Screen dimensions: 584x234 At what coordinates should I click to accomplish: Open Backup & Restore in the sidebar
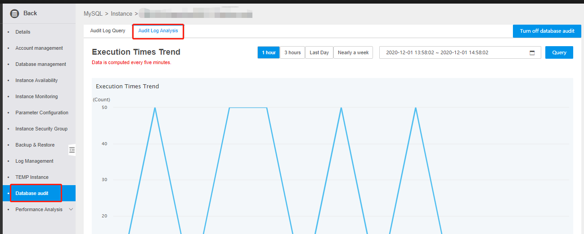pyautogui.click(x=35, y=145)
